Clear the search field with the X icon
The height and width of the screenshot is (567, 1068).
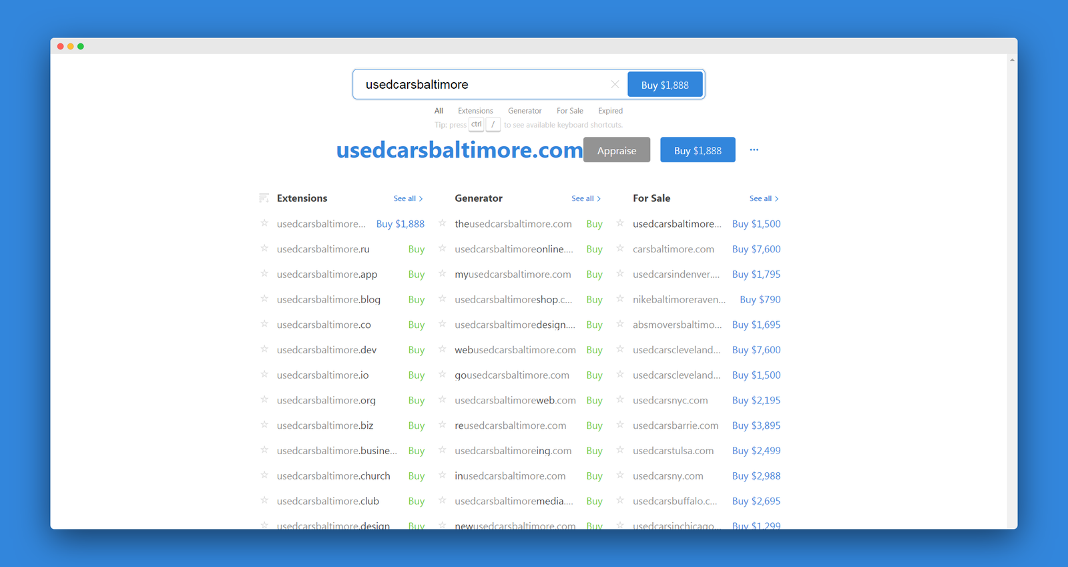click(615, 85)
